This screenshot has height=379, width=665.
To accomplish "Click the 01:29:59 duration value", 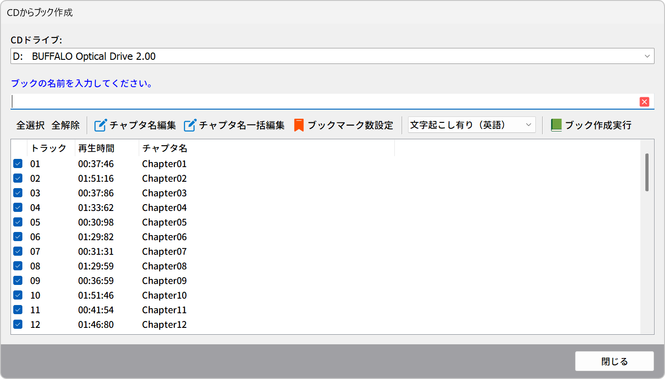I will tap(96, 266).
